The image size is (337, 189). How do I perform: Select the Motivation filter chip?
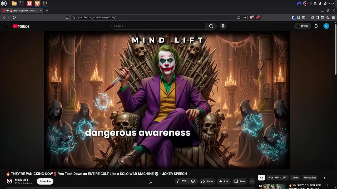point(310,178)
